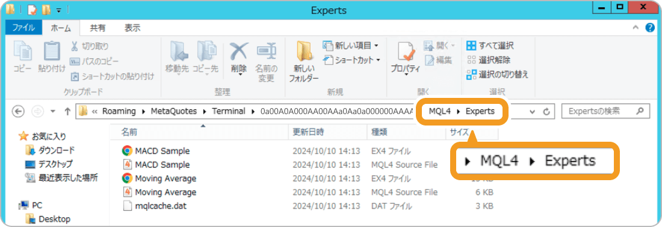Click PC in the navigation pane

pos(37,205)
